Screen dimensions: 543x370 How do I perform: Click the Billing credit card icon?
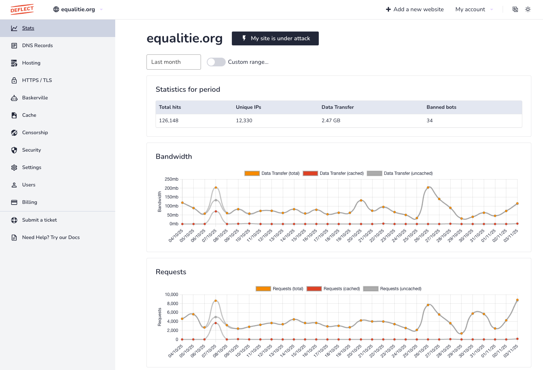[14, 202]
